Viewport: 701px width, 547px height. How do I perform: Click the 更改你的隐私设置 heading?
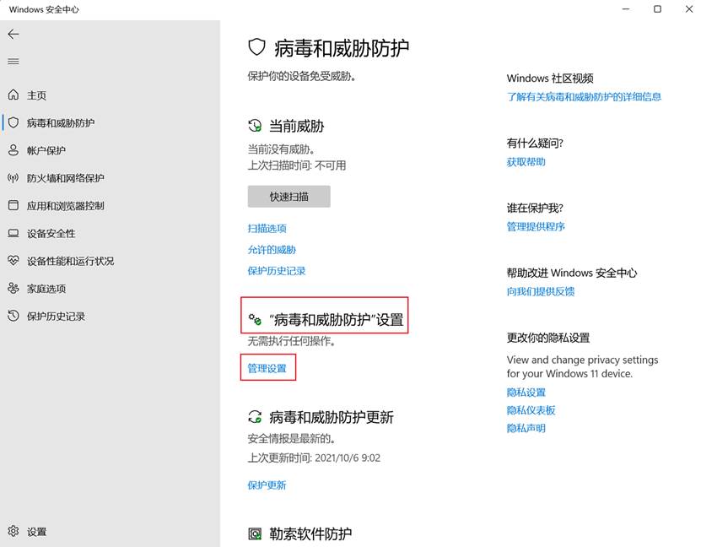548,338
